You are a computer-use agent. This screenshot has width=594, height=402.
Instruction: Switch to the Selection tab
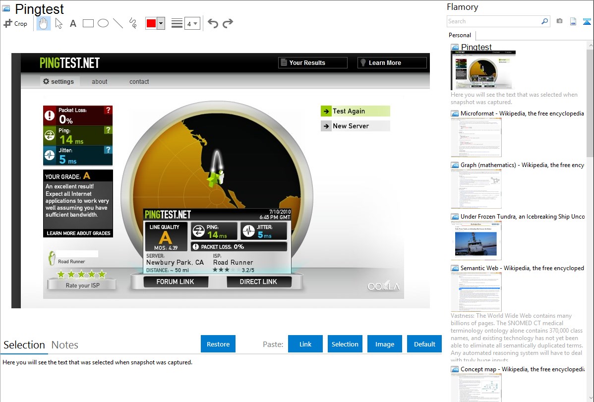click(24, 345)
